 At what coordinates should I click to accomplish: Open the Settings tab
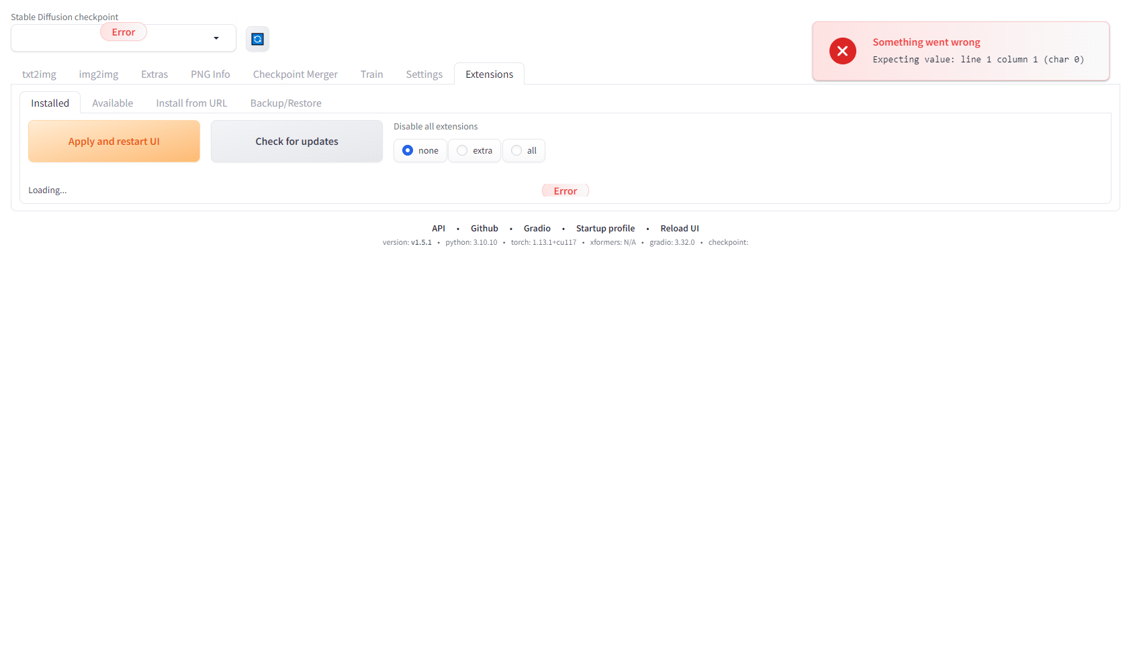point(424,74)
